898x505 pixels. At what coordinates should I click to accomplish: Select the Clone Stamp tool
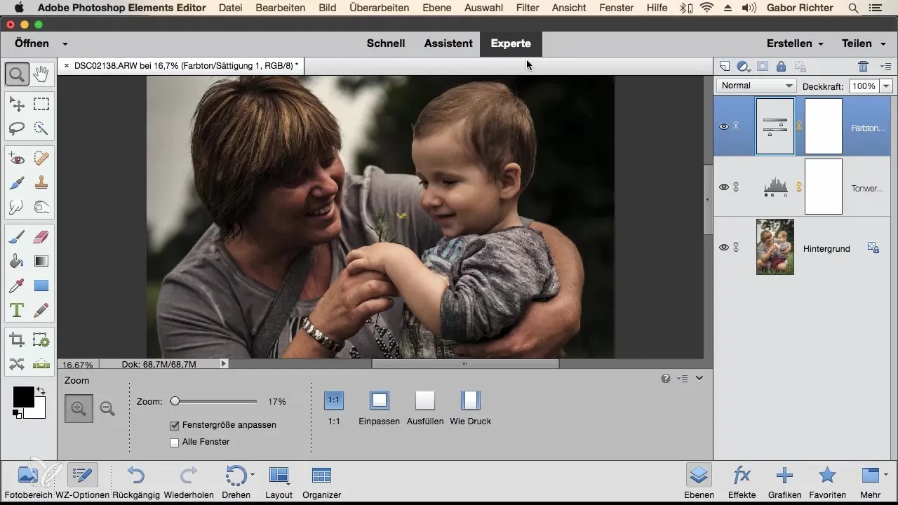tap(41, 183)
